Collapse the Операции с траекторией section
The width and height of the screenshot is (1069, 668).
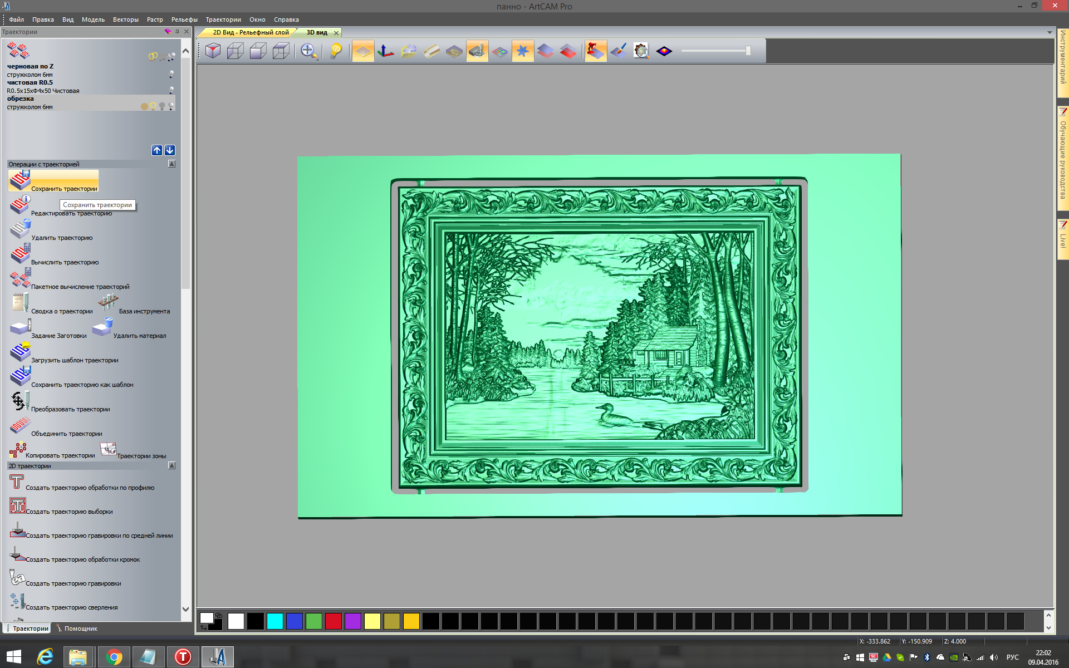pyautogui.click(x=171, y=164)
